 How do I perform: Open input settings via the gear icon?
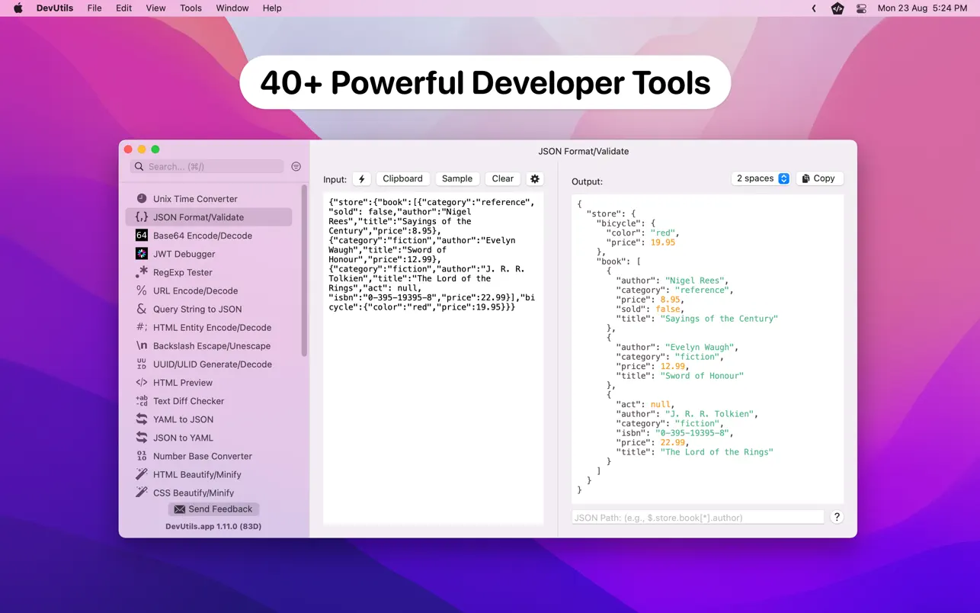(535, 178)
